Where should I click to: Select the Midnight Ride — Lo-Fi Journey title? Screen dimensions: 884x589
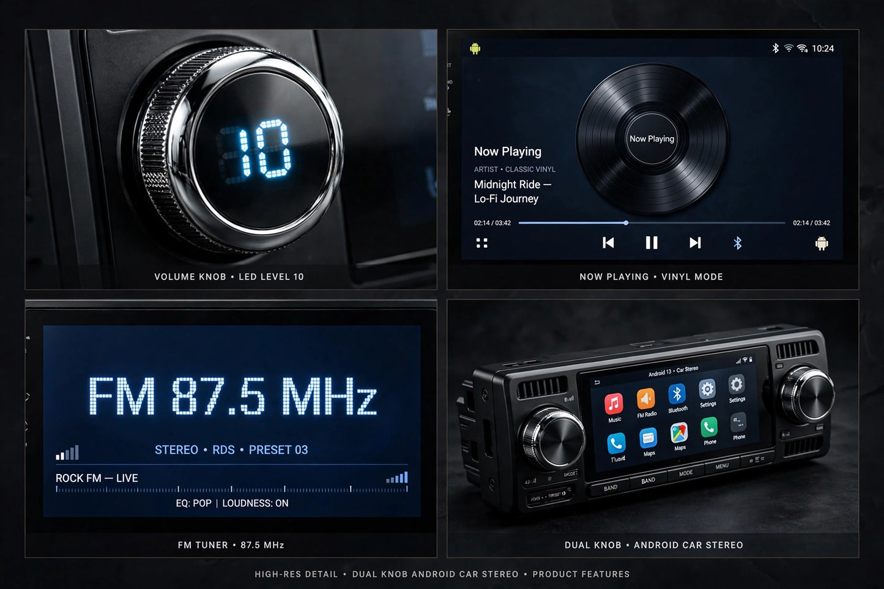pyautogui.click(x=513, y=191)
